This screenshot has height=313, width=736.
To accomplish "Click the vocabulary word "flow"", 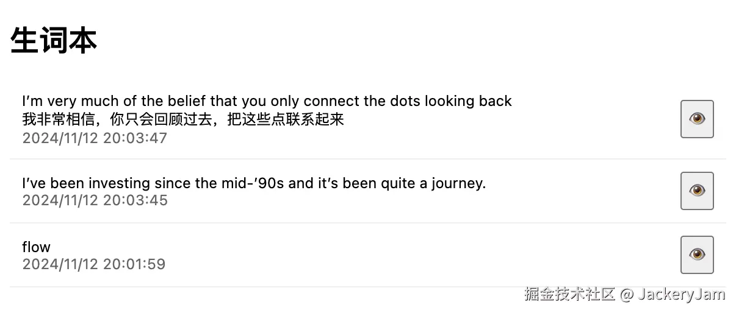I will tap(36, 247).
